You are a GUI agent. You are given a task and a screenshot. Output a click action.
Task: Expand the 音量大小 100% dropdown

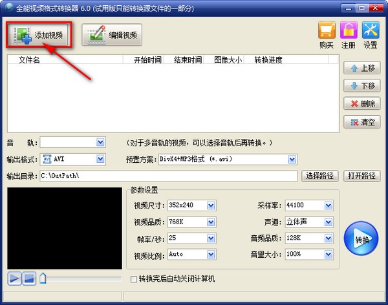tap(329, 255)
